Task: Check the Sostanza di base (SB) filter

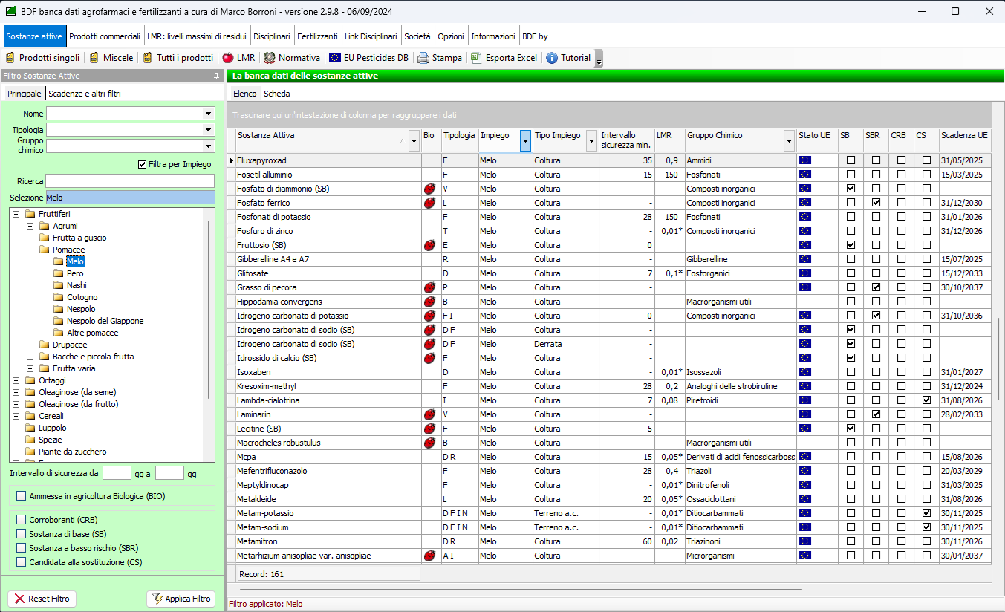Action: click(21, 534)
